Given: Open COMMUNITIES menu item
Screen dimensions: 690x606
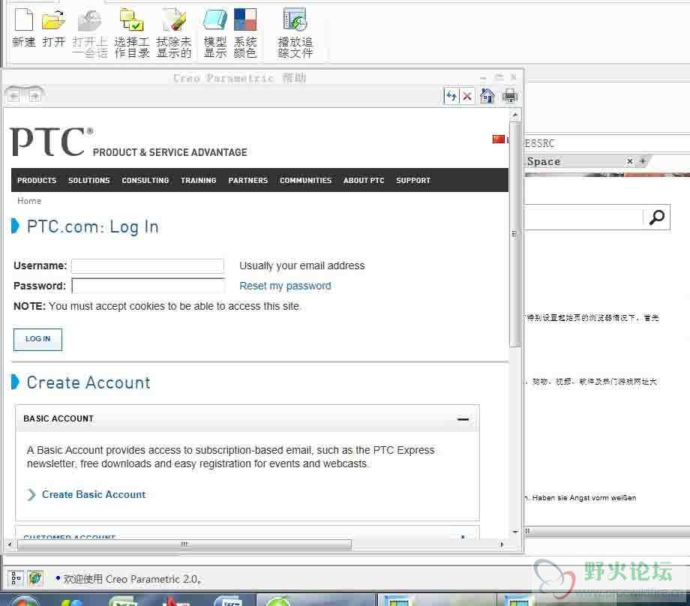Looking at the screenshot, I should point(305,181).
